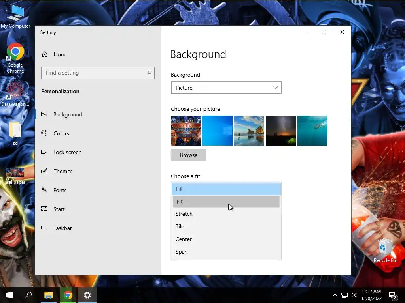Open the Themes page label
Screen dimensions: 405x303
click(63, 171)
